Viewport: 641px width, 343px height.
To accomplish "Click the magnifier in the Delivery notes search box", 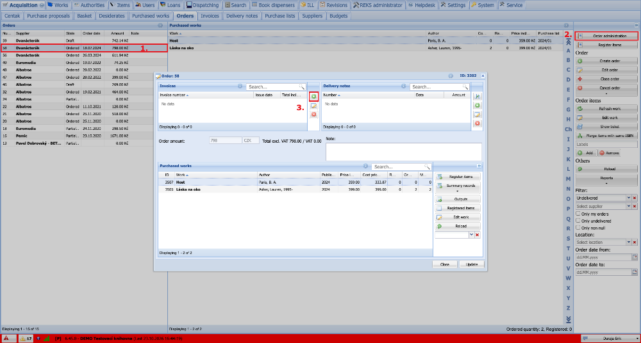I will pyautogui.click(x=465, y=87).
